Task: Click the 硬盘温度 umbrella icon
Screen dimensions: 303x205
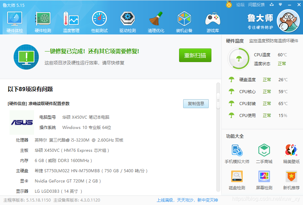Action: click(232, 79)
